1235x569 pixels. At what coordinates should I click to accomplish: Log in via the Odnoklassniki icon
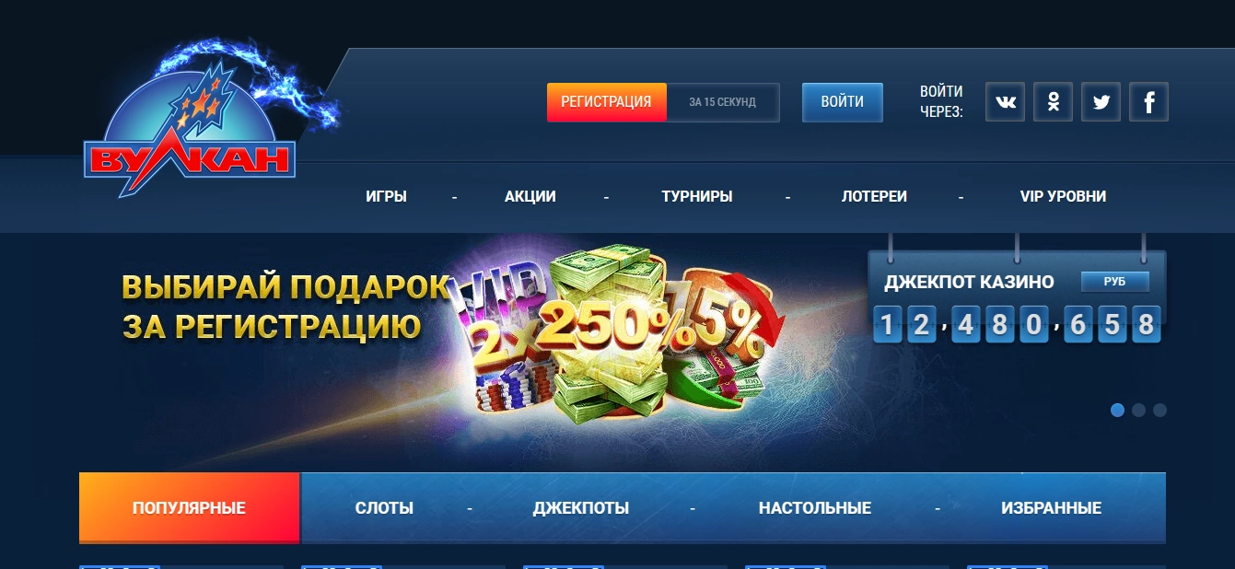click(x=1053, y=102)
